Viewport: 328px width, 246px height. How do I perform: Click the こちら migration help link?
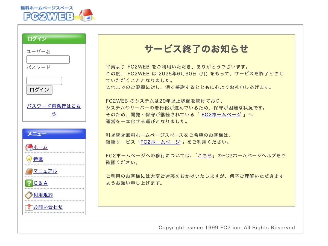tap(205, 156)
